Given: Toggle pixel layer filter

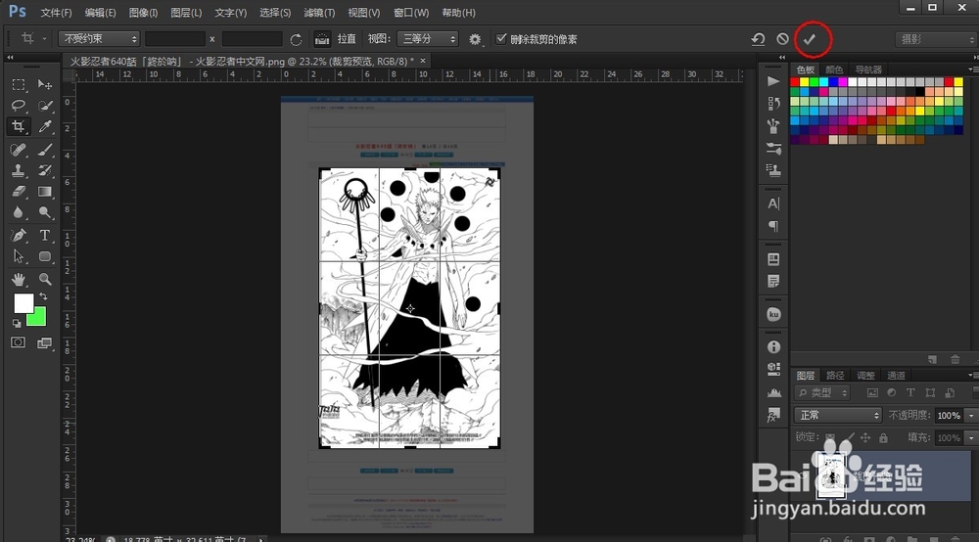Looking at the screenshot, I should pos(872,393).
